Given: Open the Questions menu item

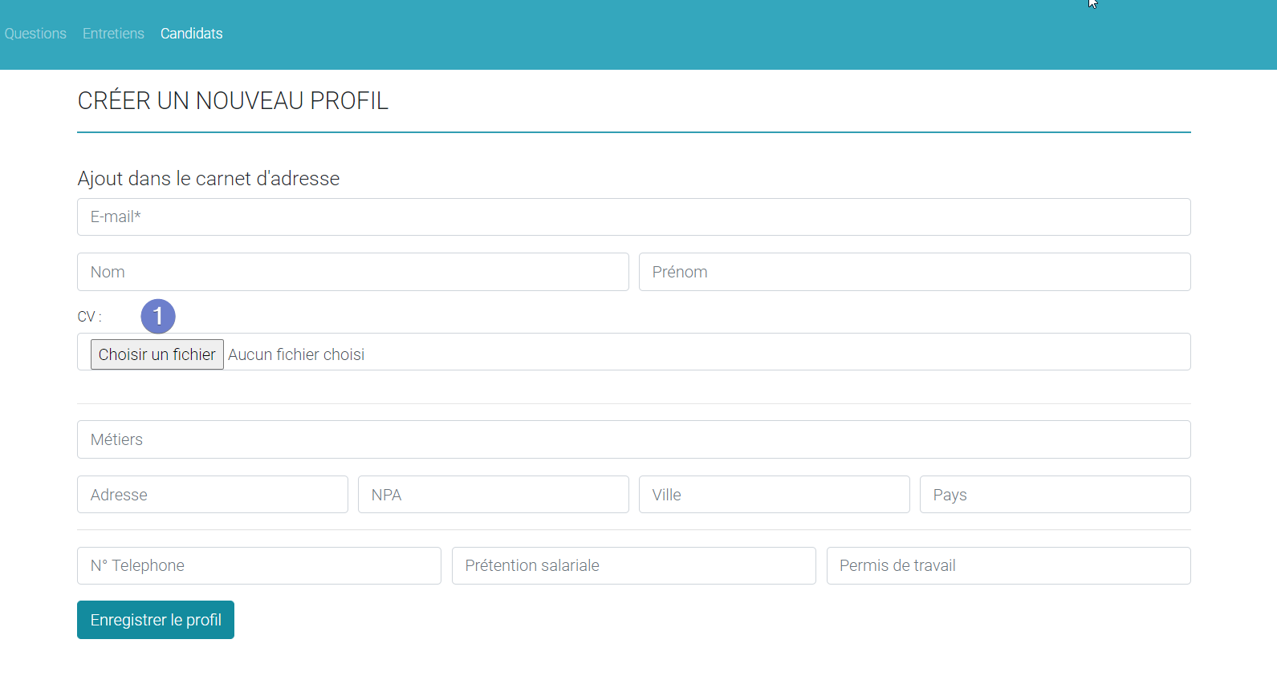Looking at the screenshot, I should point(35,34).
